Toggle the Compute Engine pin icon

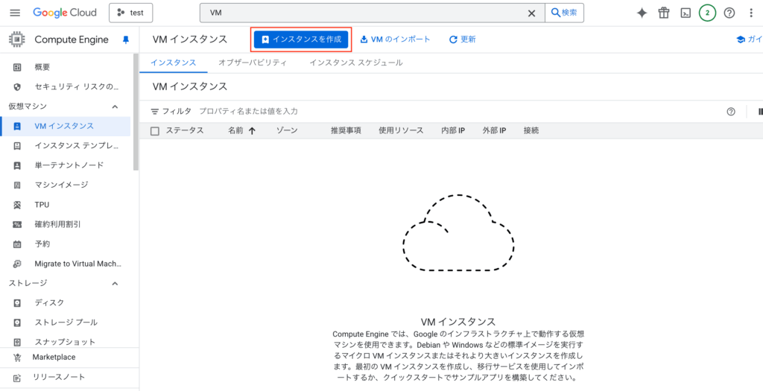click(126, 40)
